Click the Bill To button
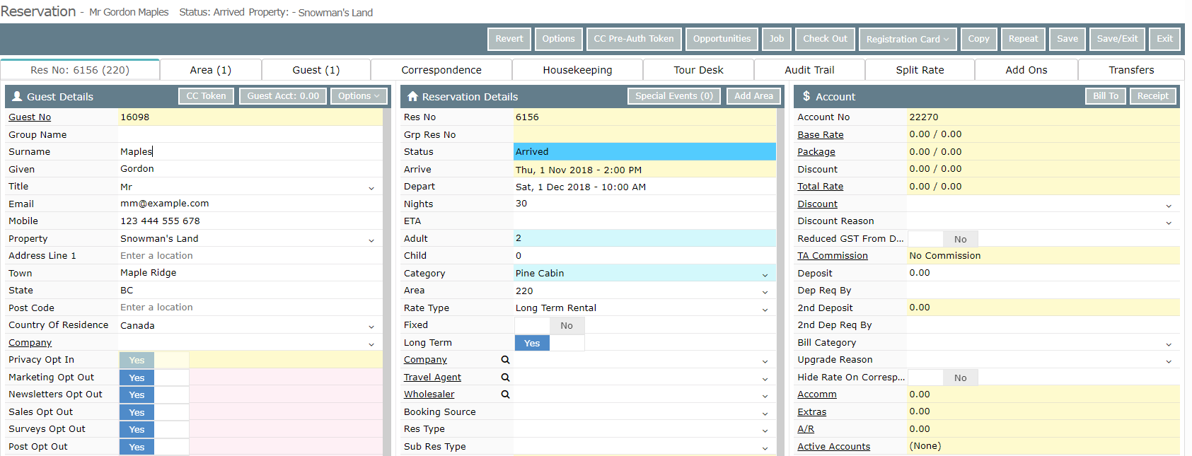Screen dimensions: 1192x456 pyautogui.click(x=1106, y=96)
